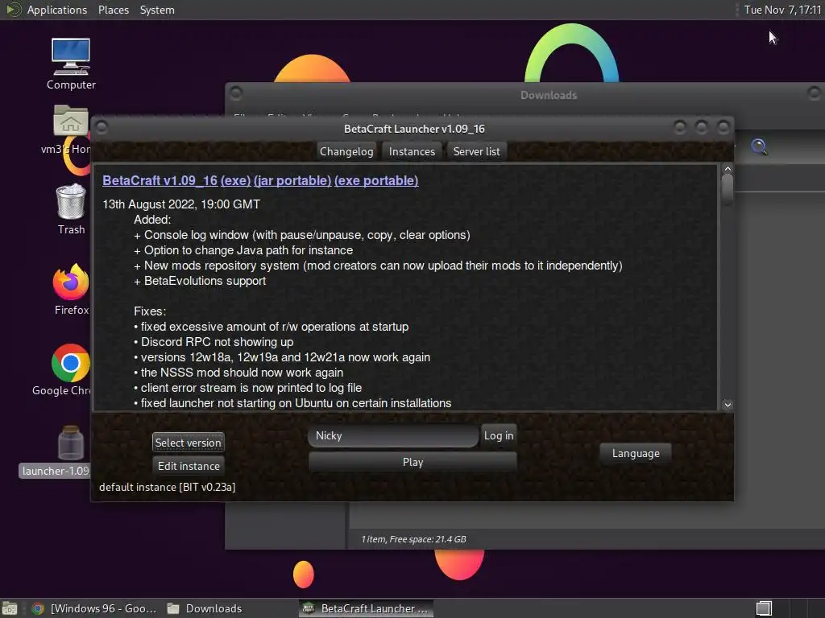Open the (exe) download link
Viewport: 825px width, 618px height.
pyautogui.click(x=235, y=180)
